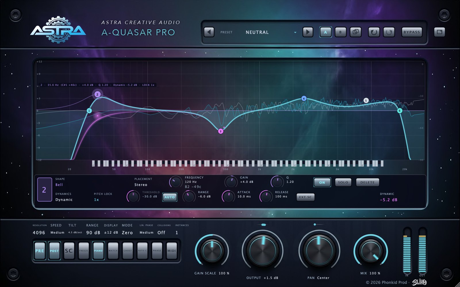The width and height of the screenshot is (460, 287).
Task: Enable SOLO for the band
Action: 343,182
